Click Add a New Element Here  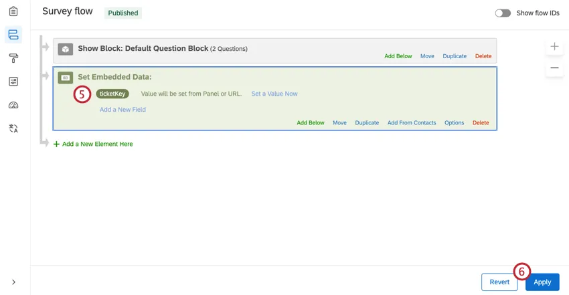(93, 144)
